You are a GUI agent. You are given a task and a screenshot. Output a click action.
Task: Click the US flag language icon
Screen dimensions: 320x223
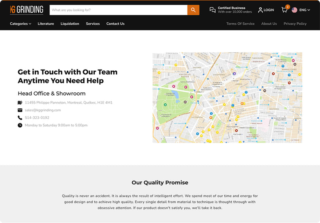[294, 10]
